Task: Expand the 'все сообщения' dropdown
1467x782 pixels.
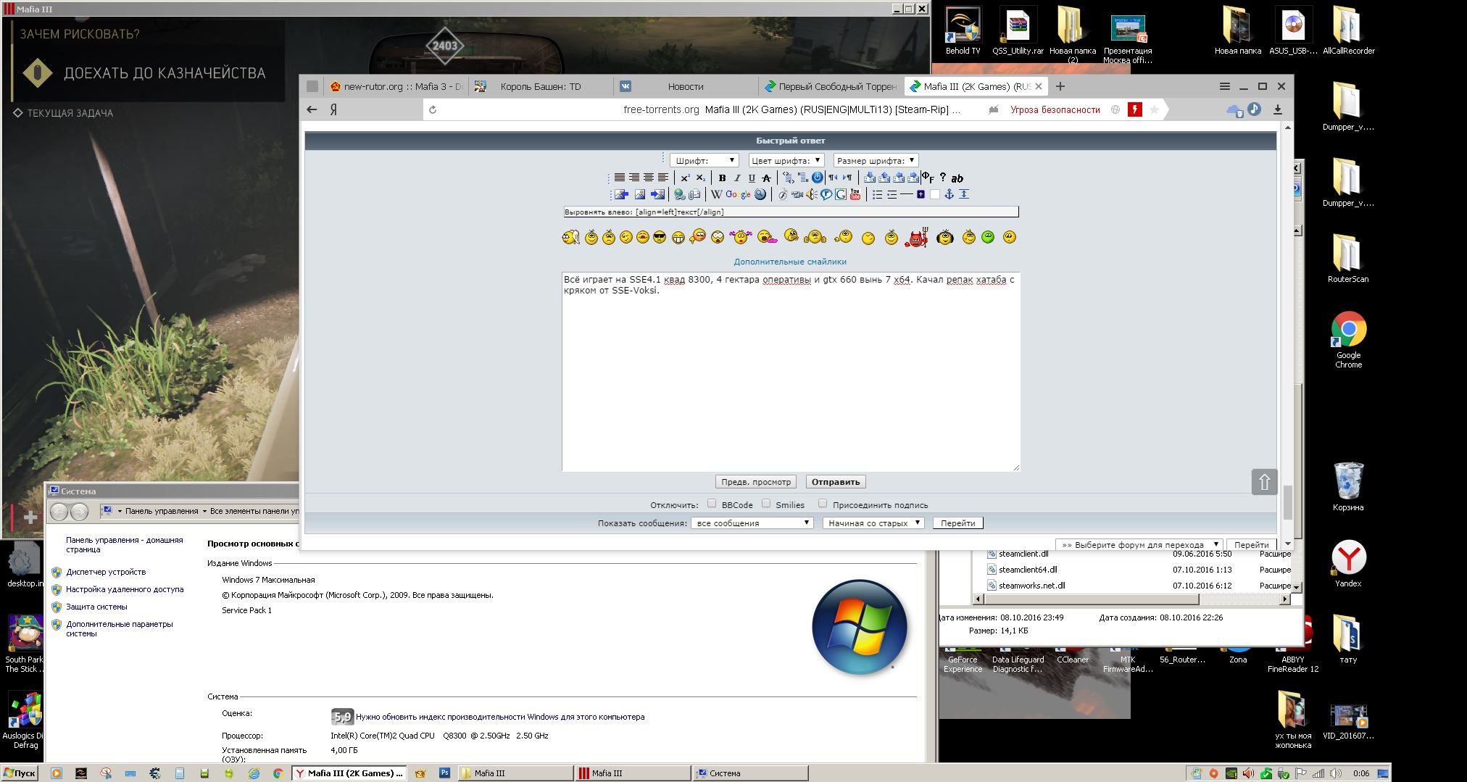Action: point(752,523)
